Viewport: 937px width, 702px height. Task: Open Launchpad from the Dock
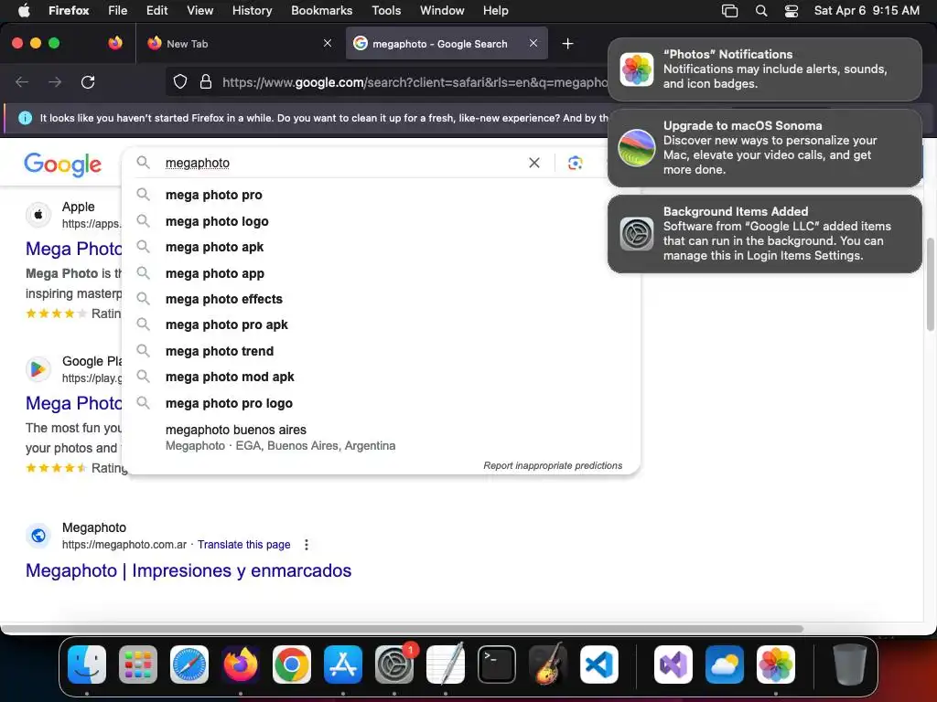pos(138,665)
